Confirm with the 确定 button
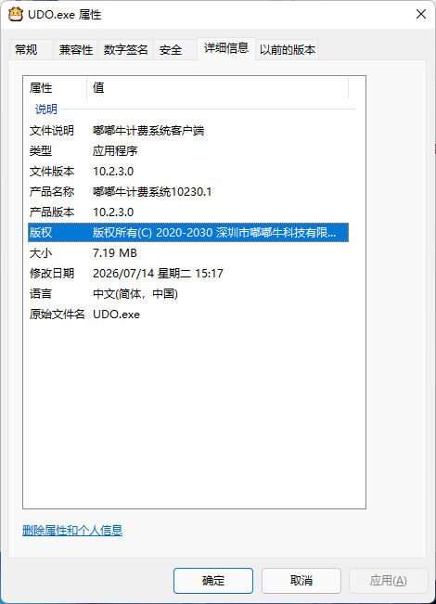This screenshot has height=604, width=436. [213, 581]
